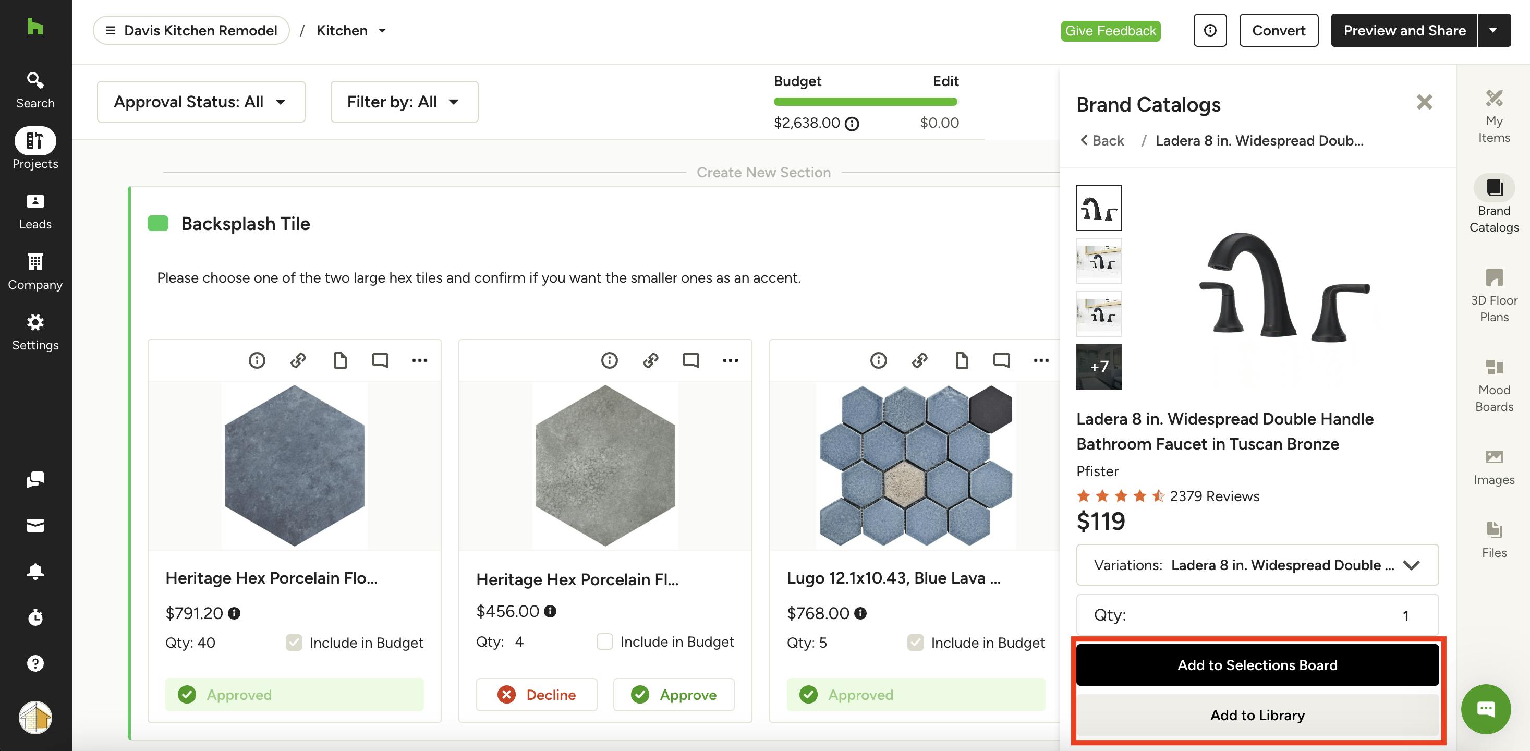Open the timer stopwatch icon in sidebar
Viewport: 1530px width, 751px height.
tap(35, 617)
